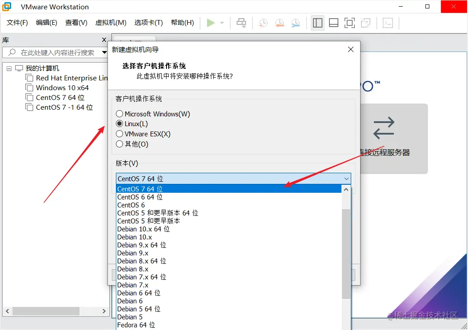Choose CentOS 5 和更早版本 option

click(x=229, y=221)
